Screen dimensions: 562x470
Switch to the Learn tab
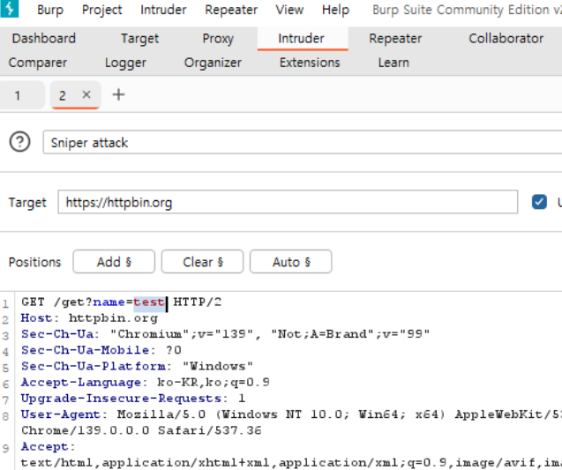point(393,63)
